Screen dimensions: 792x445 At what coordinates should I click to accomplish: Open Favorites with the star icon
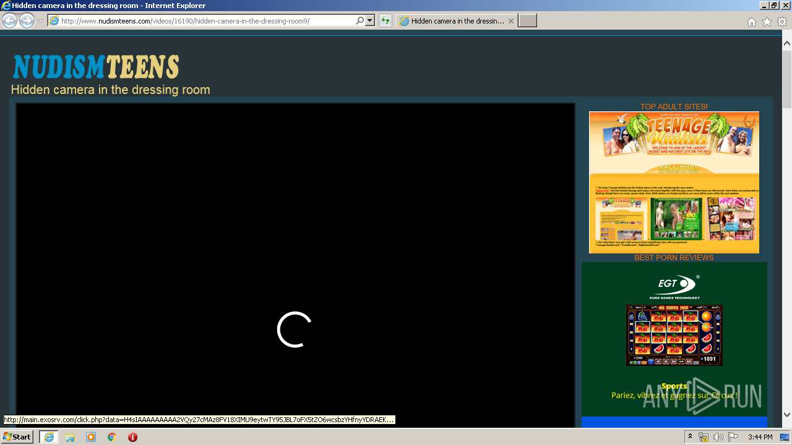click(767, 22)
